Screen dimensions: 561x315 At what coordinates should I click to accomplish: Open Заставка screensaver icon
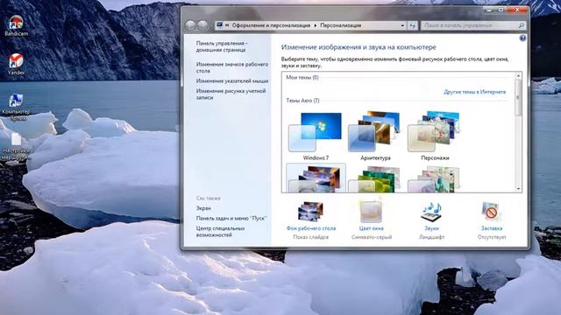point(492,212)
